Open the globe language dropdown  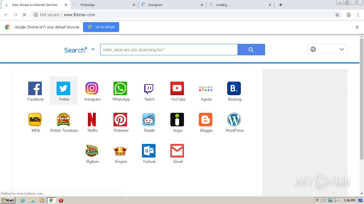click(x=327, y=49)
